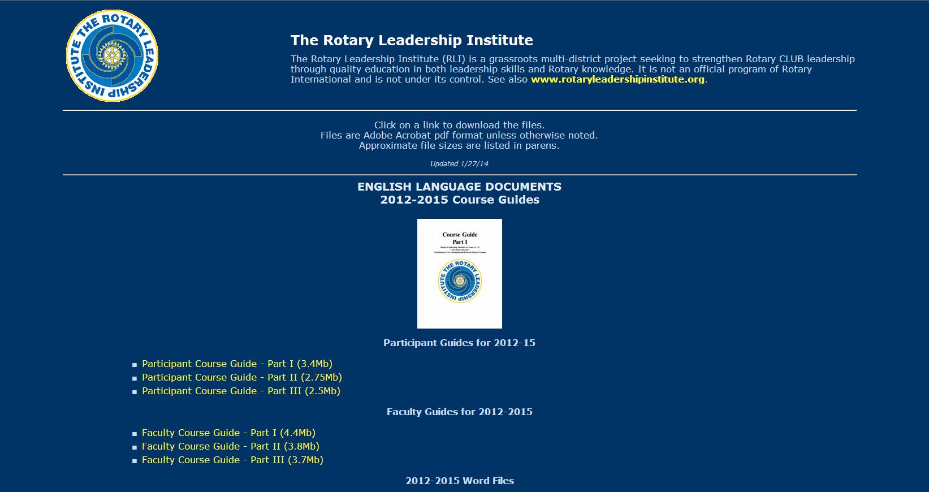Download Faculty Course Guide - Part III

click(232, 460)
